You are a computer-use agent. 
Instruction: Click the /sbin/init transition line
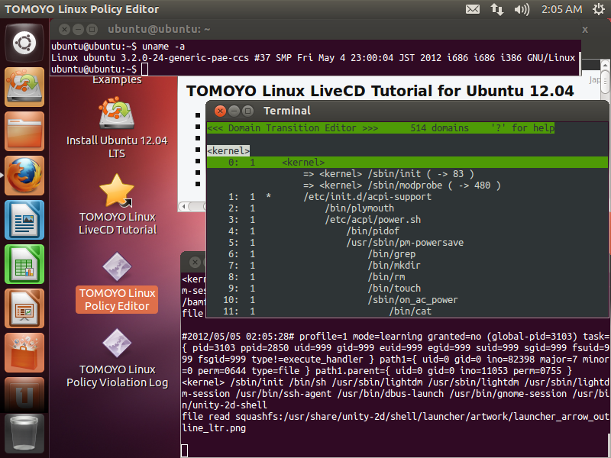tap(389, 174)
